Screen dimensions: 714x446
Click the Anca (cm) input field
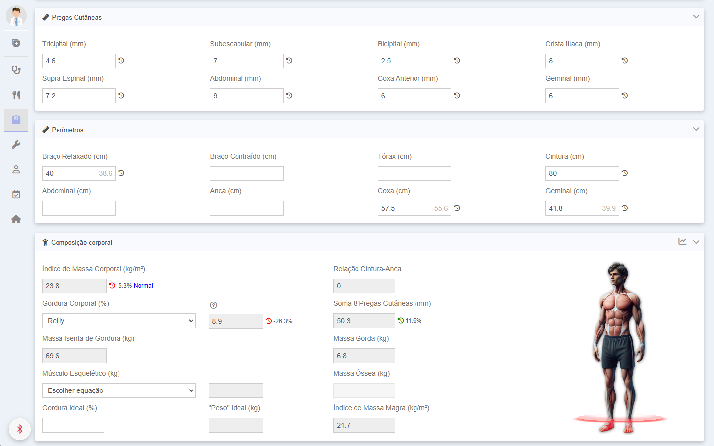[246, 208]
